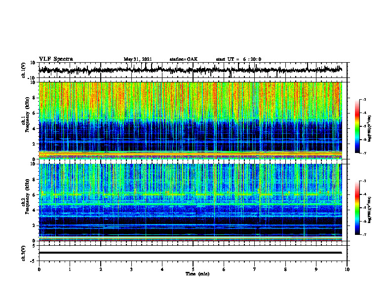Click the "8" tick on the Time axis
This screenshot has width=391, height=302.
click(285, 269)
